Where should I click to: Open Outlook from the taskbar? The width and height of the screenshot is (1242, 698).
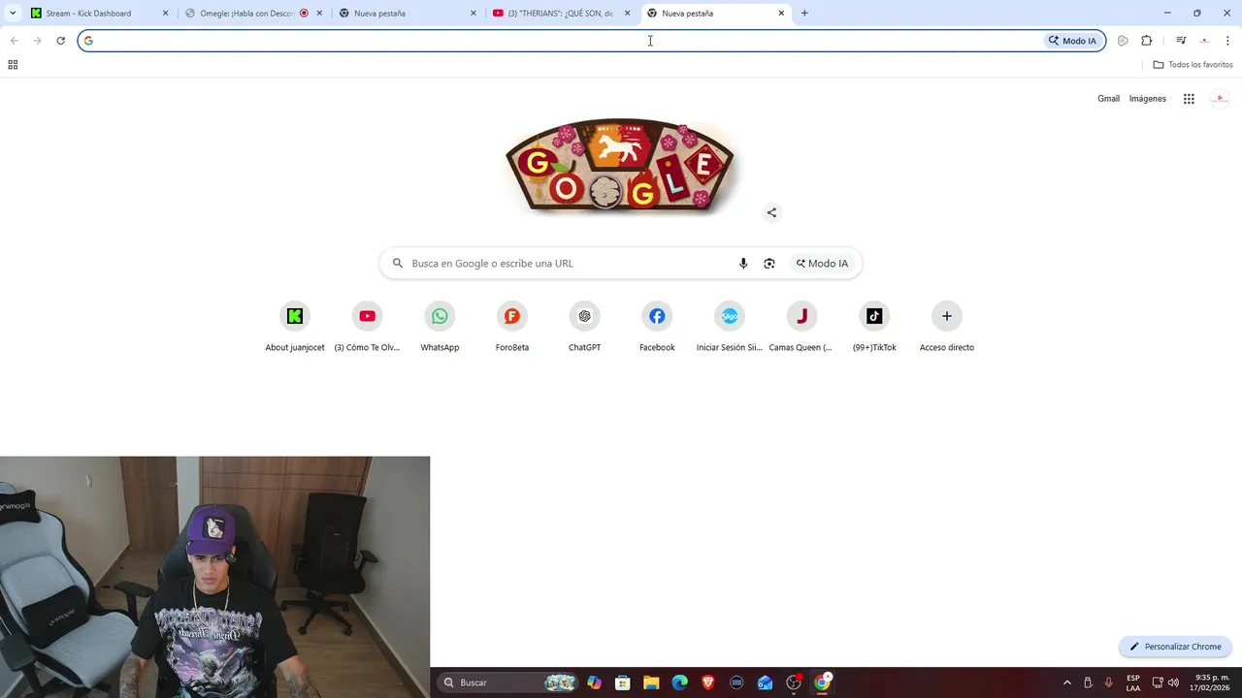(x=766, y=682)
